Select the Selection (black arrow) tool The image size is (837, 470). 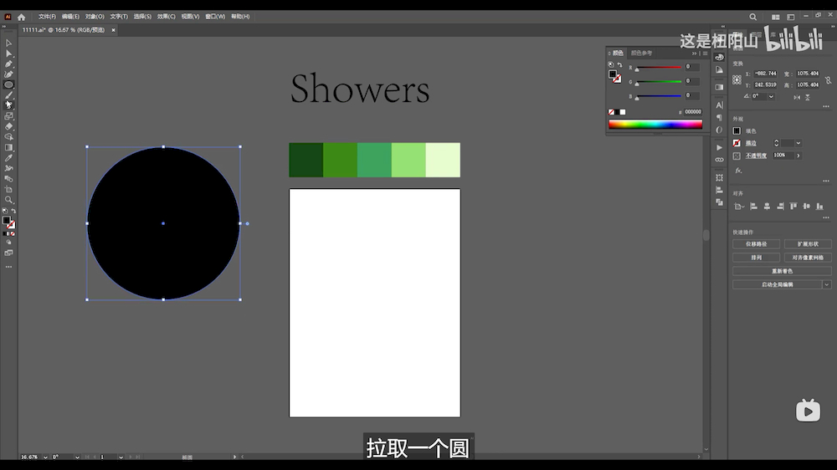coord(8,43)
